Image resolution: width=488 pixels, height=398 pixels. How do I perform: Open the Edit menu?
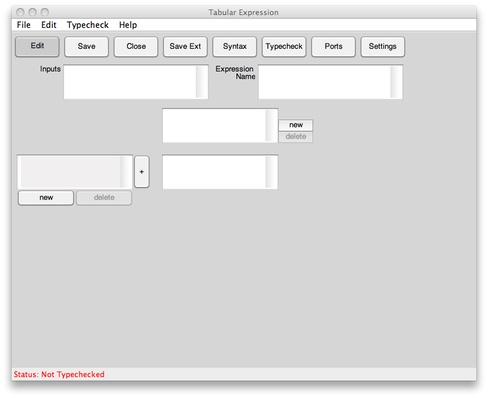(49, 25)
